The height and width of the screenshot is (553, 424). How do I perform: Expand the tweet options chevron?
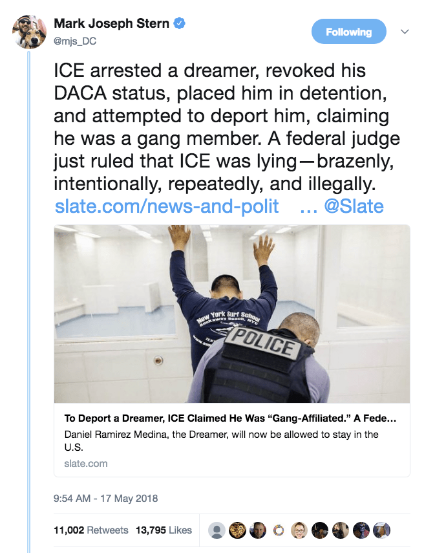[405, 31]
